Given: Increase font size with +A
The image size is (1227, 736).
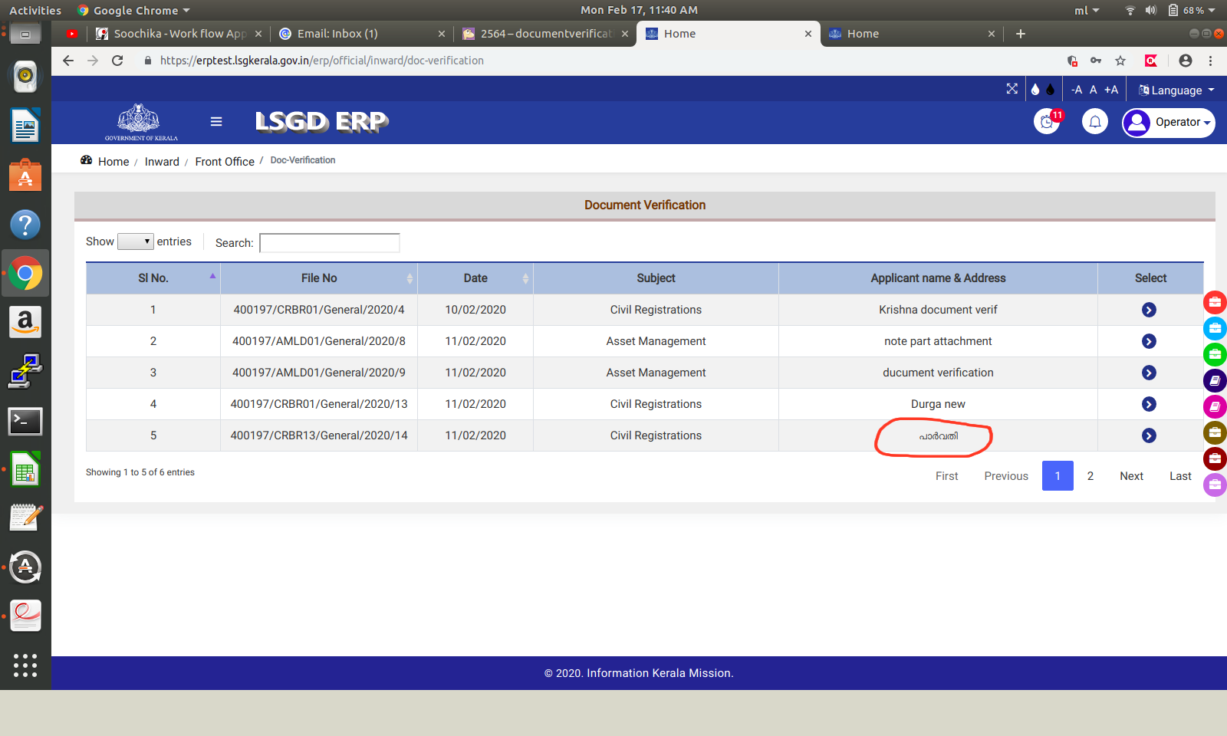Looking at the screenshot, I should pyautogui.click(x=1111, y=90).
